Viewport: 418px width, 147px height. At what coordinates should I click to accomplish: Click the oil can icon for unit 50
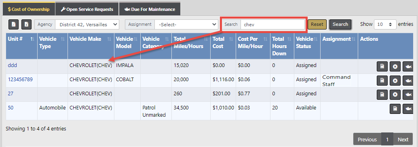tap(408, 109)
